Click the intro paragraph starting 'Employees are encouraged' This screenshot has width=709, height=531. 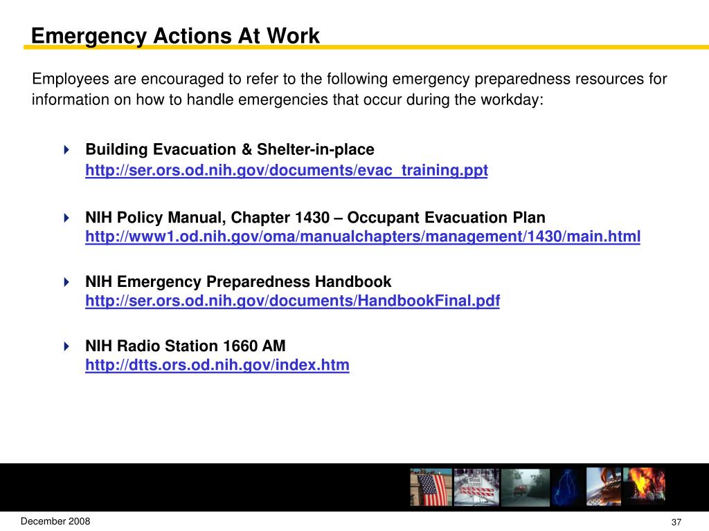pyautogui.click(x=349, y=89)
